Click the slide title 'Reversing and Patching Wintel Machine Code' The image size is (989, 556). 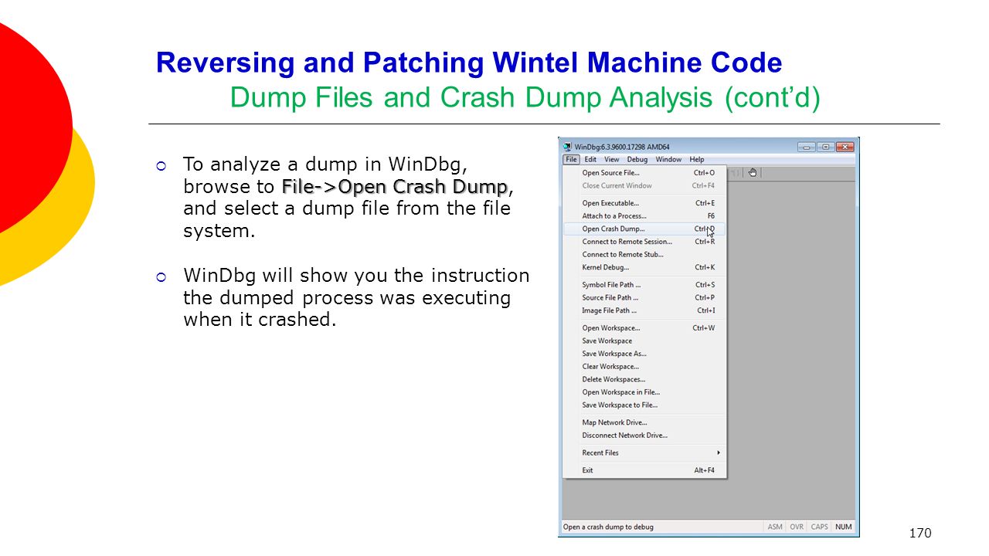point(469,63)
